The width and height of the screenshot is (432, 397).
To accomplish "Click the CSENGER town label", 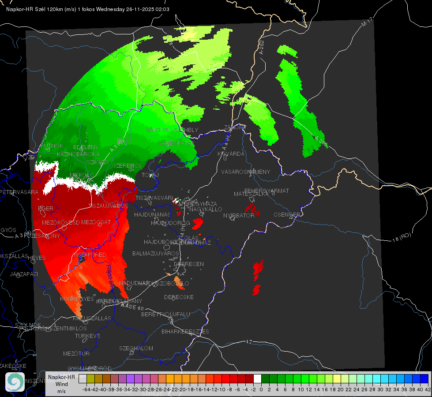I will [287, 215].
